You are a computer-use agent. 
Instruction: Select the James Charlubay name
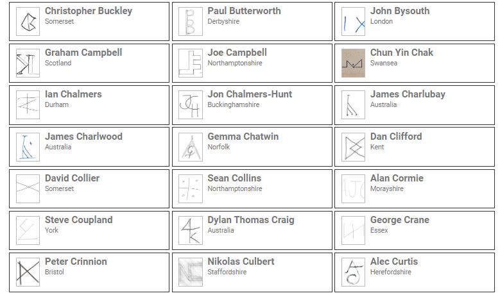408,94
